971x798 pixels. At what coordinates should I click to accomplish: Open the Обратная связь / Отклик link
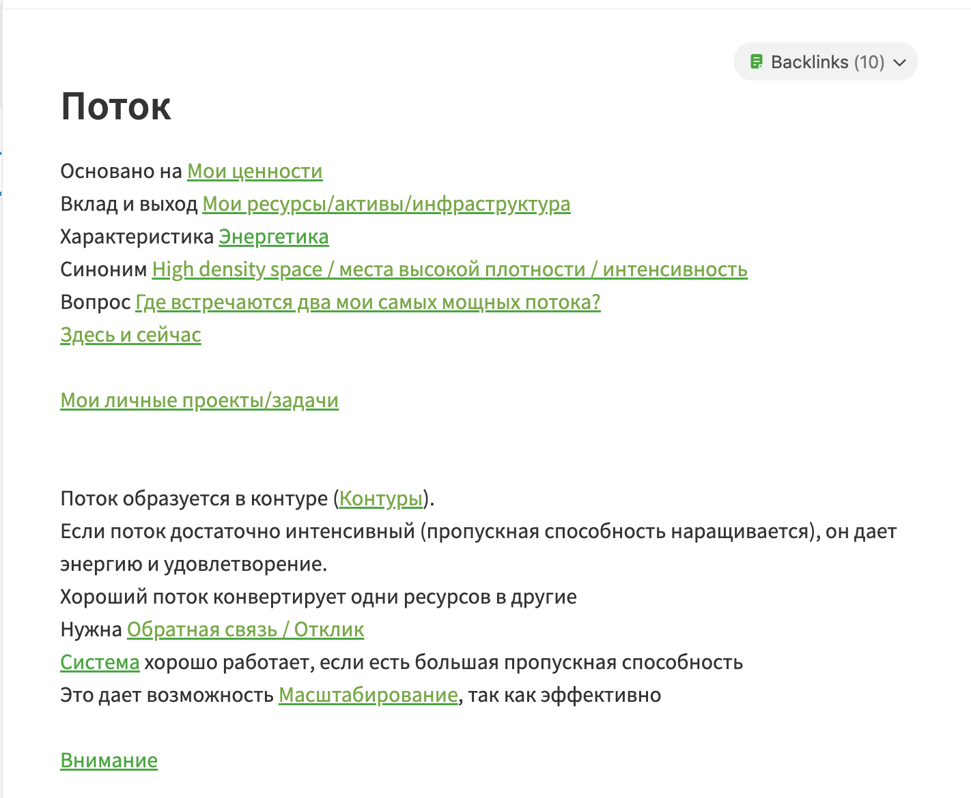[x=246, y=630]
